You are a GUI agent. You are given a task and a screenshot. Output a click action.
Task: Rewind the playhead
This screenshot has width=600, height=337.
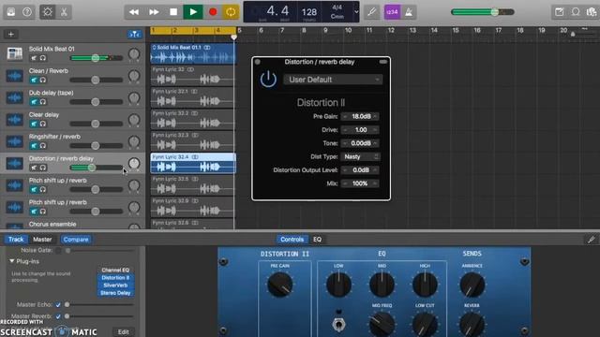134,12
